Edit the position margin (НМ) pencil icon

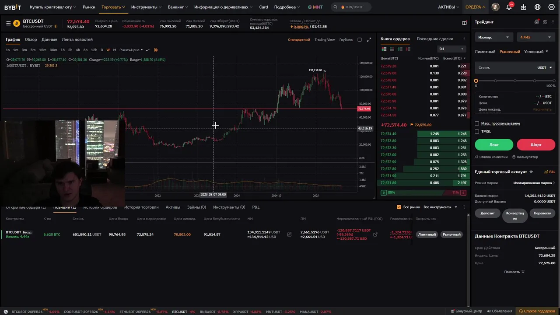click(289, 234)
